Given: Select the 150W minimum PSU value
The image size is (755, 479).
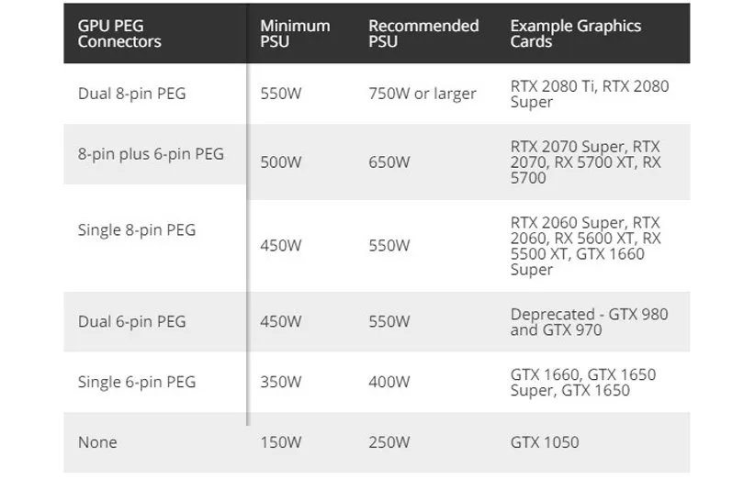Looking at the screenshot, I should 281,442.
